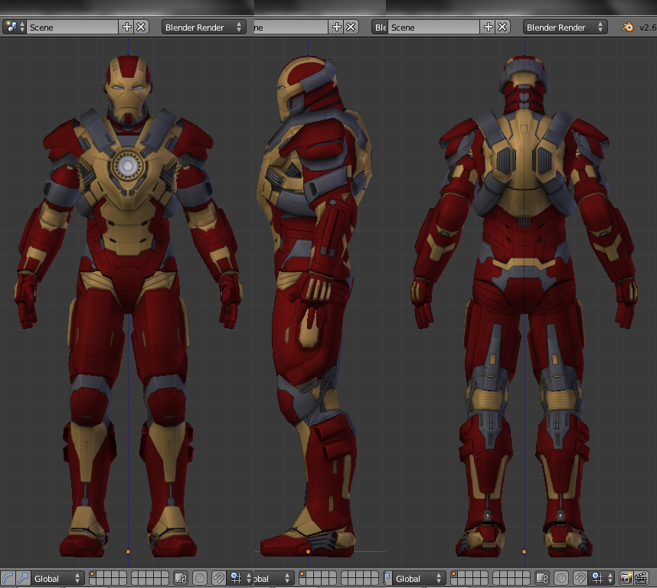657x588 pixels.
Task: Open the Blender Render engine dropdown in back view
Action: 565,28
